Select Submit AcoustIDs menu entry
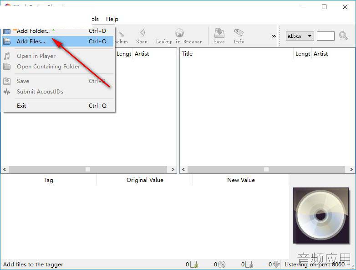This screenshot has width=356, height=270. [58, 91]
